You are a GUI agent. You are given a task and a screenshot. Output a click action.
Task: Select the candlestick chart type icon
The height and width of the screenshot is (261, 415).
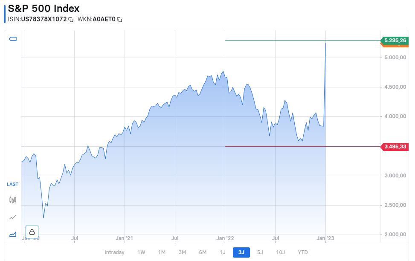click(12, 199)
